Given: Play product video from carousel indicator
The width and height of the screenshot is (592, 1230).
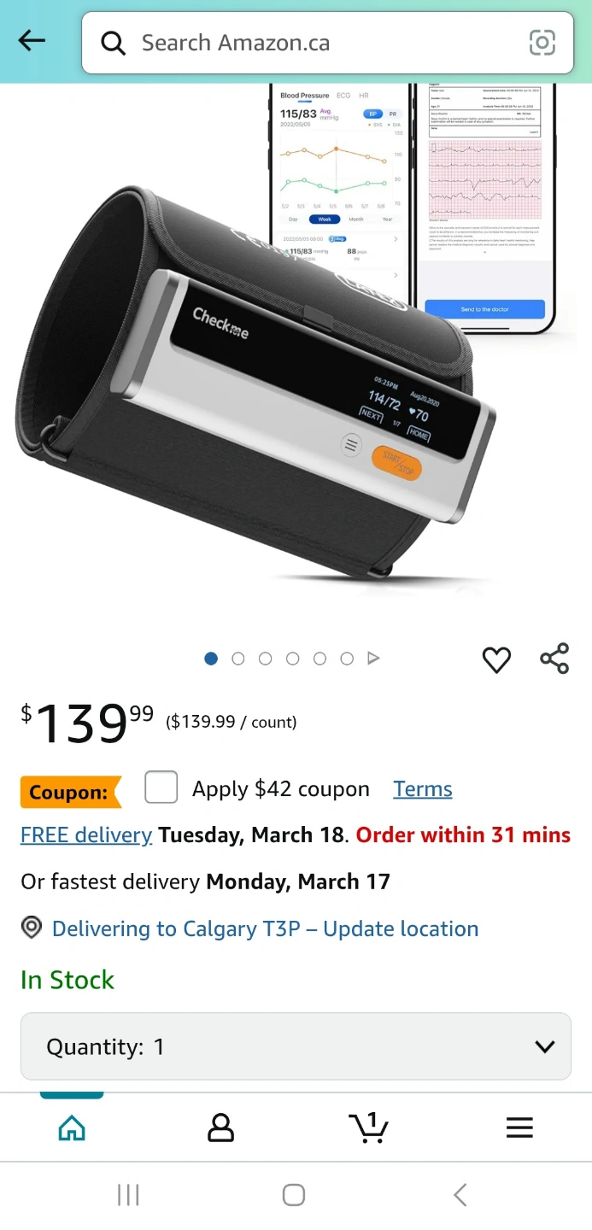Looking at the screenshot, I should pyautogui.click(x=373, y=659).
